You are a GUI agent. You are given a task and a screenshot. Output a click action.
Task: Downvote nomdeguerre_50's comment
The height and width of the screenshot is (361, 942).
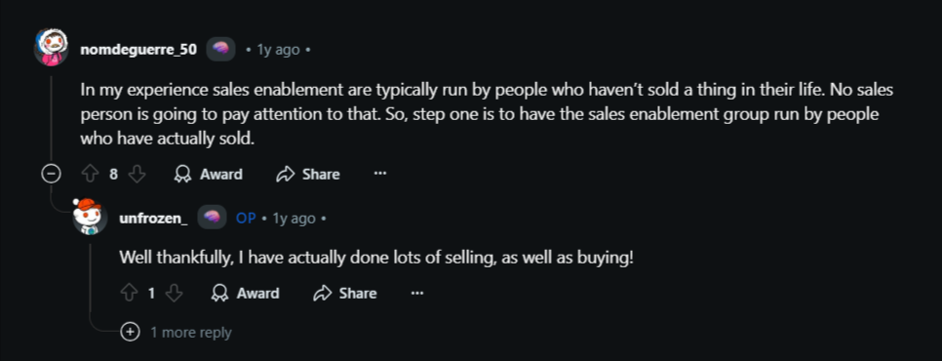tap(137, 175)
